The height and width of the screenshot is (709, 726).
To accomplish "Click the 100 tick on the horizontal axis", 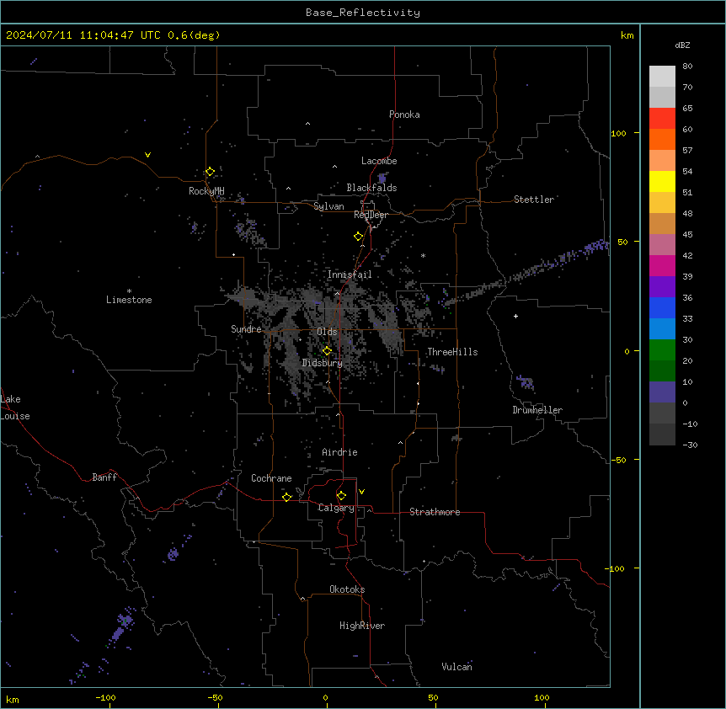I will point(542,697).
